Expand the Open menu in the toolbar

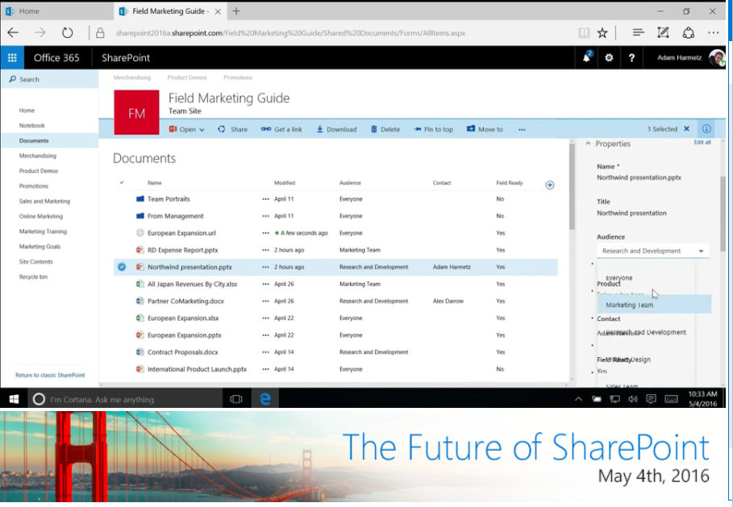point(186,128)
